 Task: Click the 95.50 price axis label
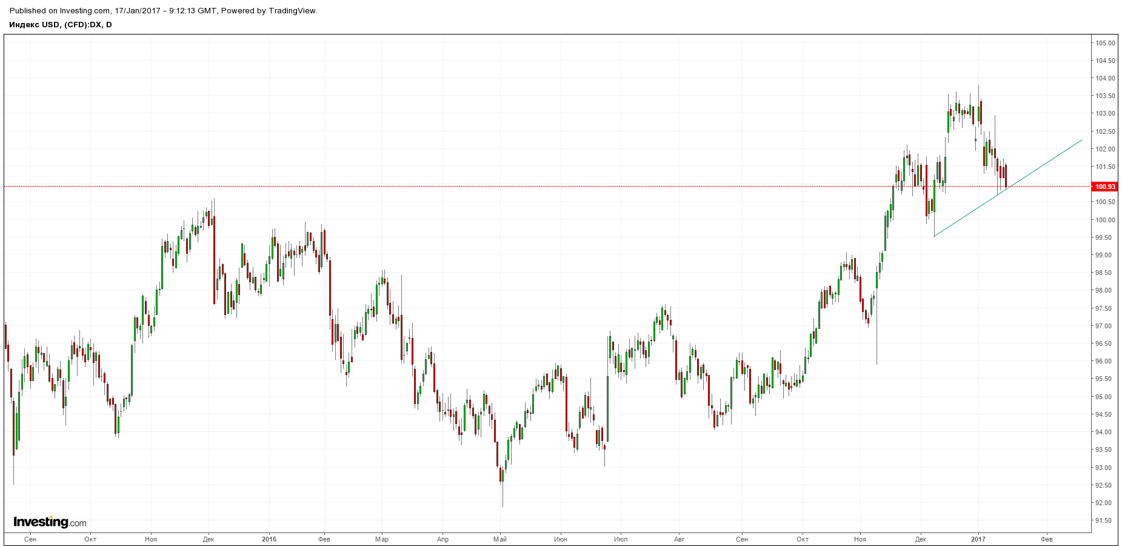1103,379
